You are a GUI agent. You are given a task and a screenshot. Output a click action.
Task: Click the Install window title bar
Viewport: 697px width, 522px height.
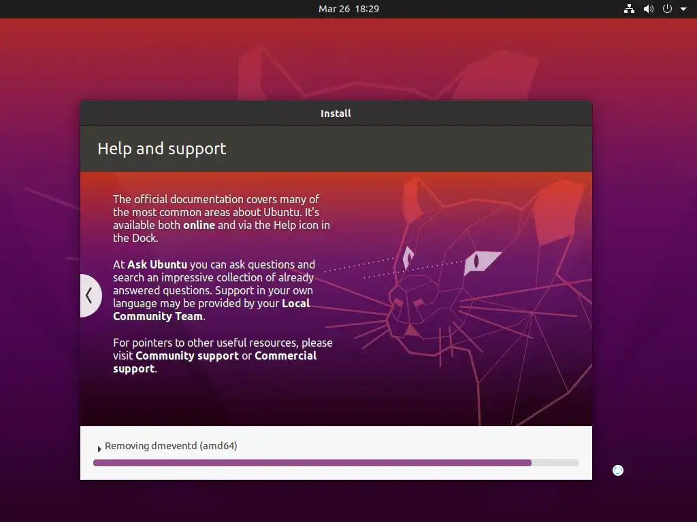336,114
